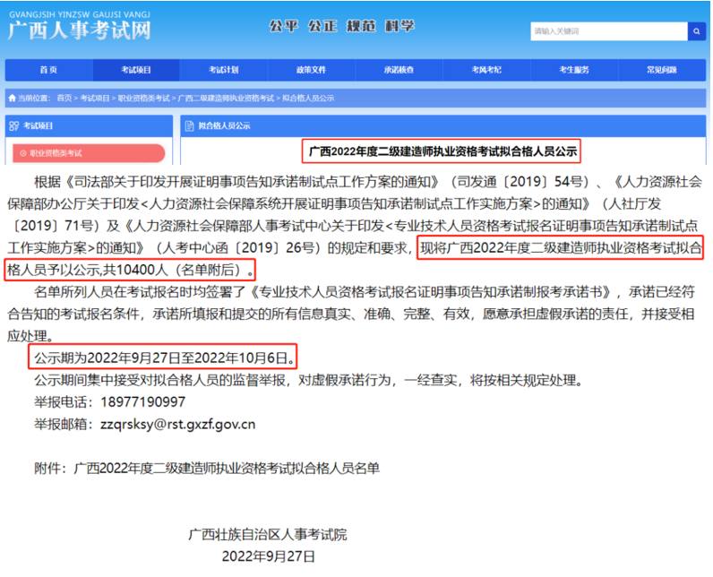Open the 政策文件 menu item
713x577 pixels.
coord(311,70)
